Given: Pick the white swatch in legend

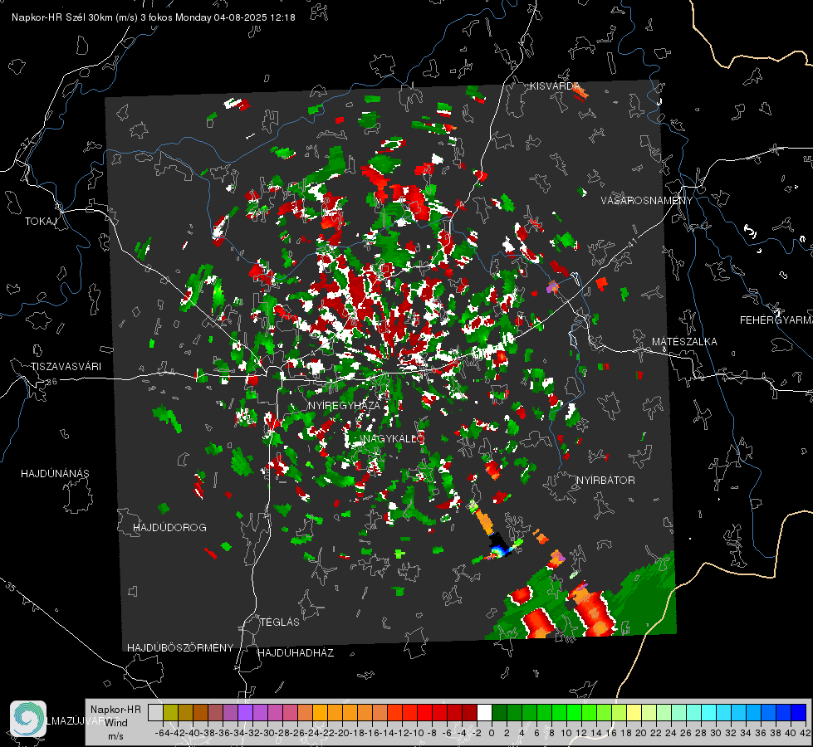Looking at the screenshot, I should coord(484,712).
